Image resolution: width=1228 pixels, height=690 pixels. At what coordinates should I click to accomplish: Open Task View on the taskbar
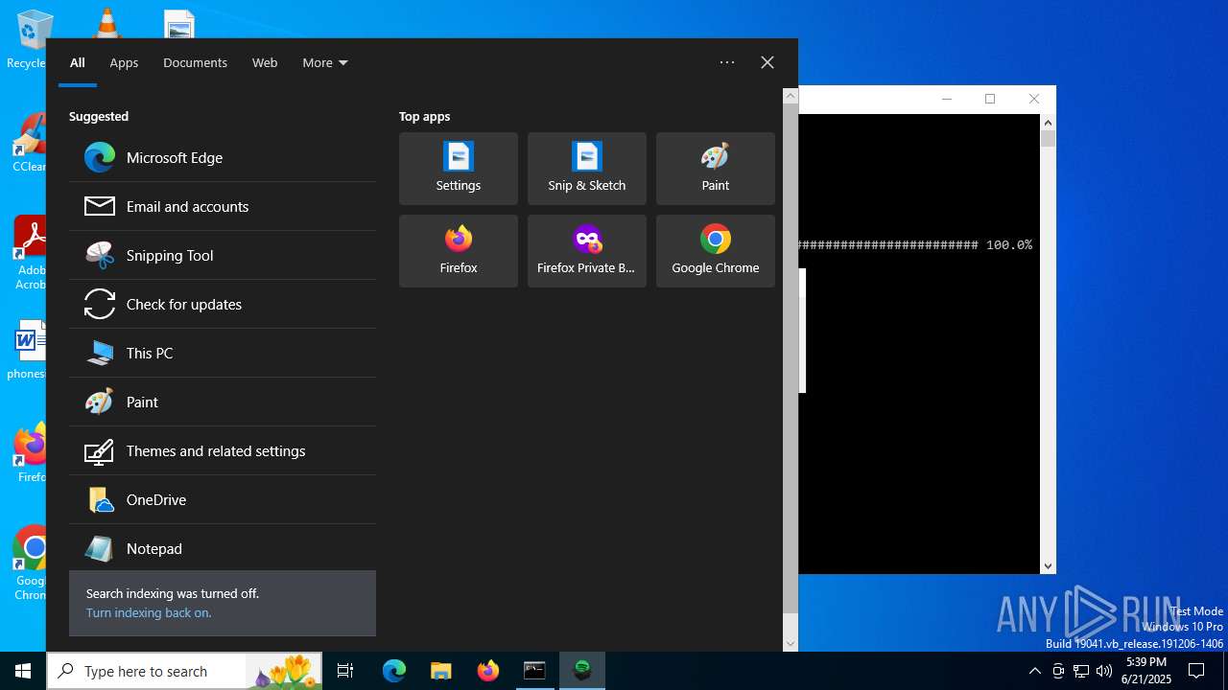point(345,671)
